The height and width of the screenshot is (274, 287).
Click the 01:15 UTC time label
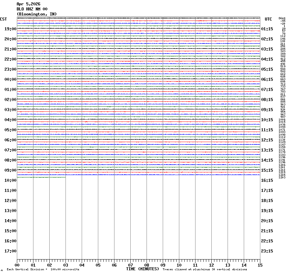pyautogui.click(x=267, y=29)
